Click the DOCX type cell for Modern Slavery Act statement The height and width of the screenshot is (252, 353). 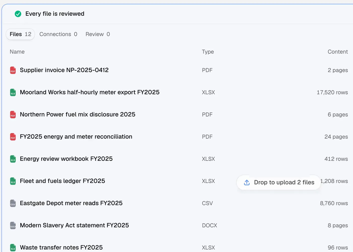[x=210, y=226]
